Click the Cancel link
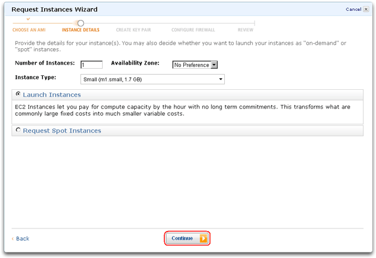 (x=354, y=9)
